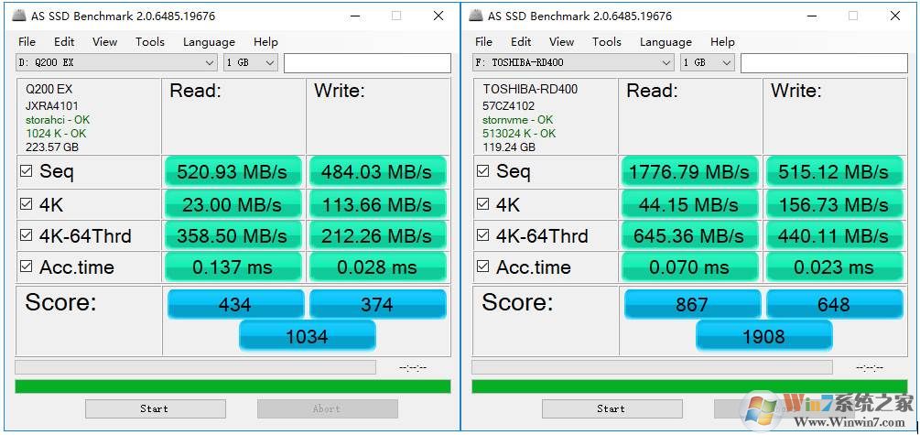
Task: Open the Tools menu in the Q200 EX window
Action: coord(149,42)
